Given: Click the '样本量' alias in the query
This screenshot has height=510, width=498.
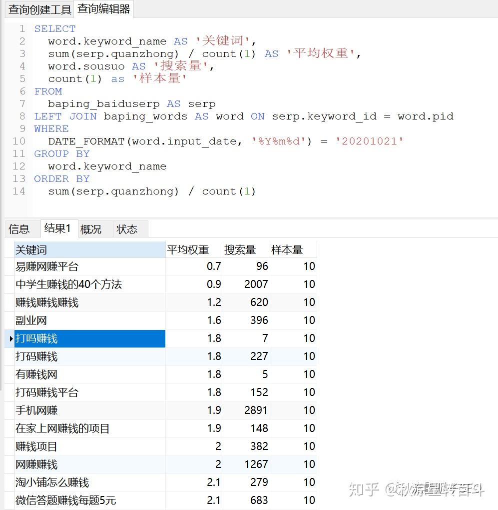Looking at the screenshot, I should pyautogui.click(x=159, y=78).
